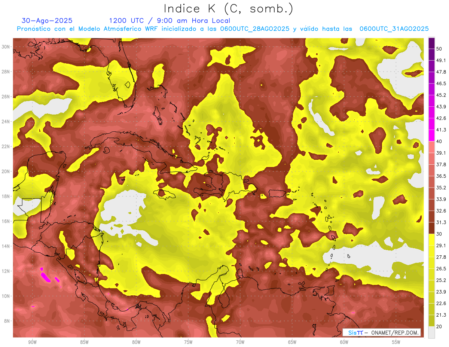This screenshot has height=347, width=449.
Task: Click the longitude label "75W"
Action: click(188, 342)
